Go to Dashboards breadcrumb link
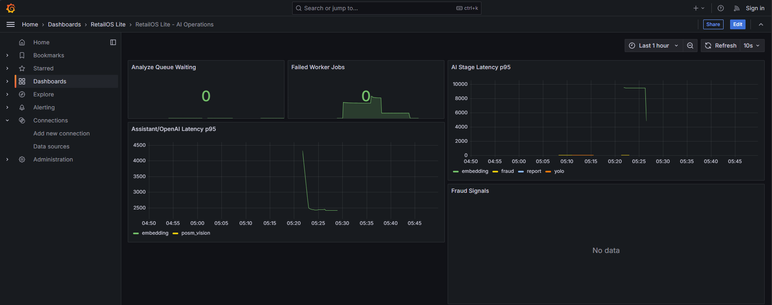772x305 pixels. click(x=64, y=24)
